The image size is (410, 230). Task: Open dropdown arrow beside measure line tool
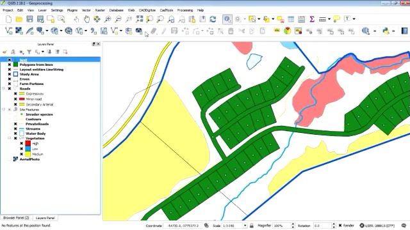coord(329,19)
